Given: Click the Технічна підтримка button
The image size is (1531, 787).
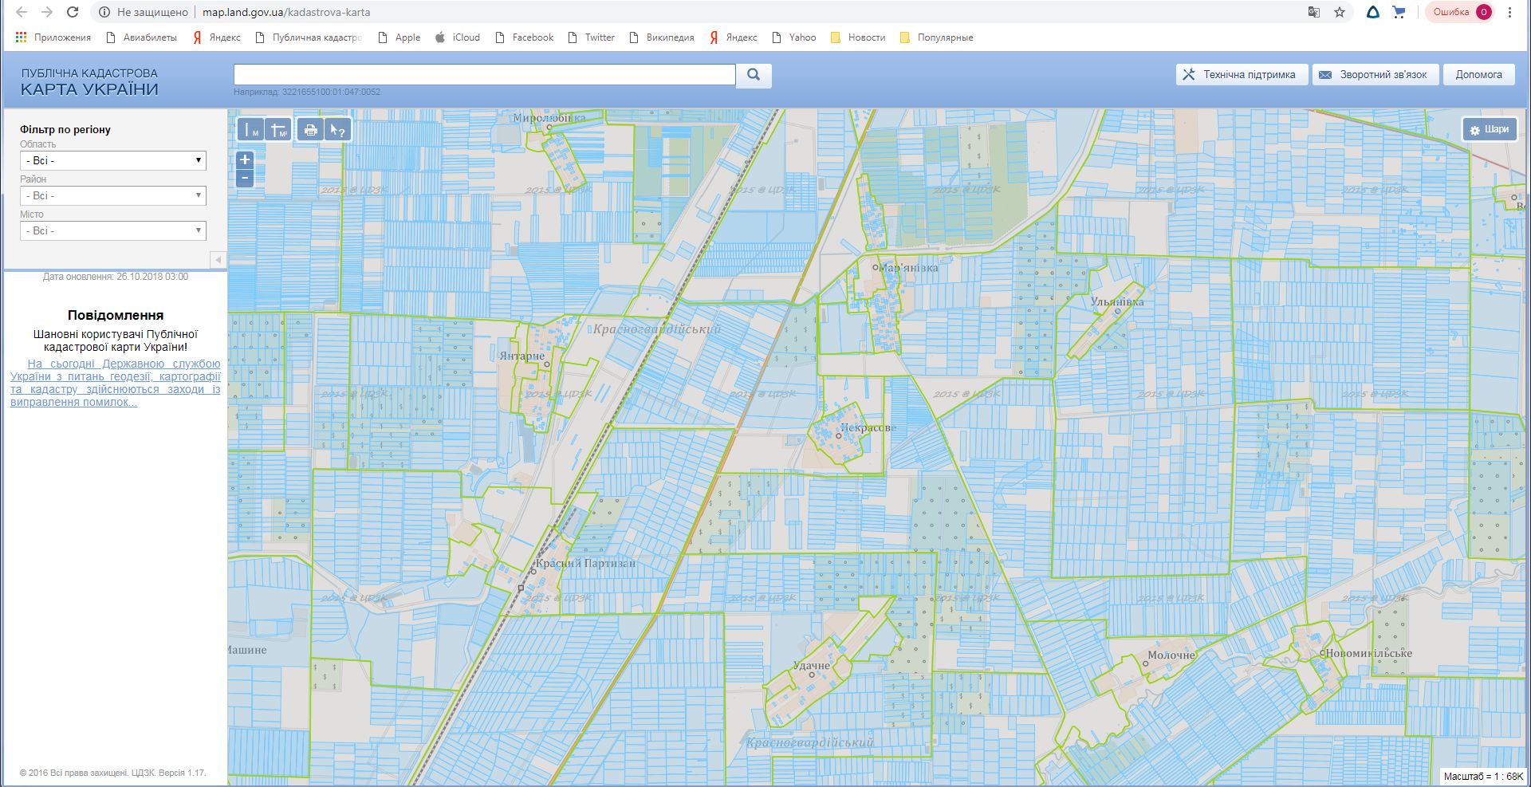Looking at the screenshot, I should click(x=1241, y=75).
